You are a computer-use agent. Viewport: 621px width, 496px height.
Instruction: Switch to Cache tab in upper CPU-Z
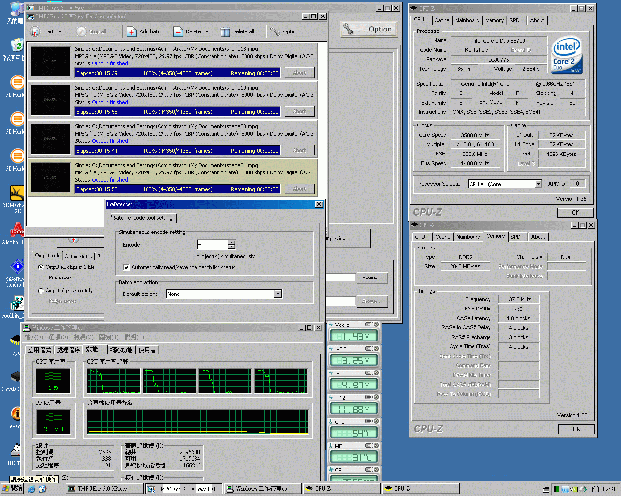click(x=441, y=20)
